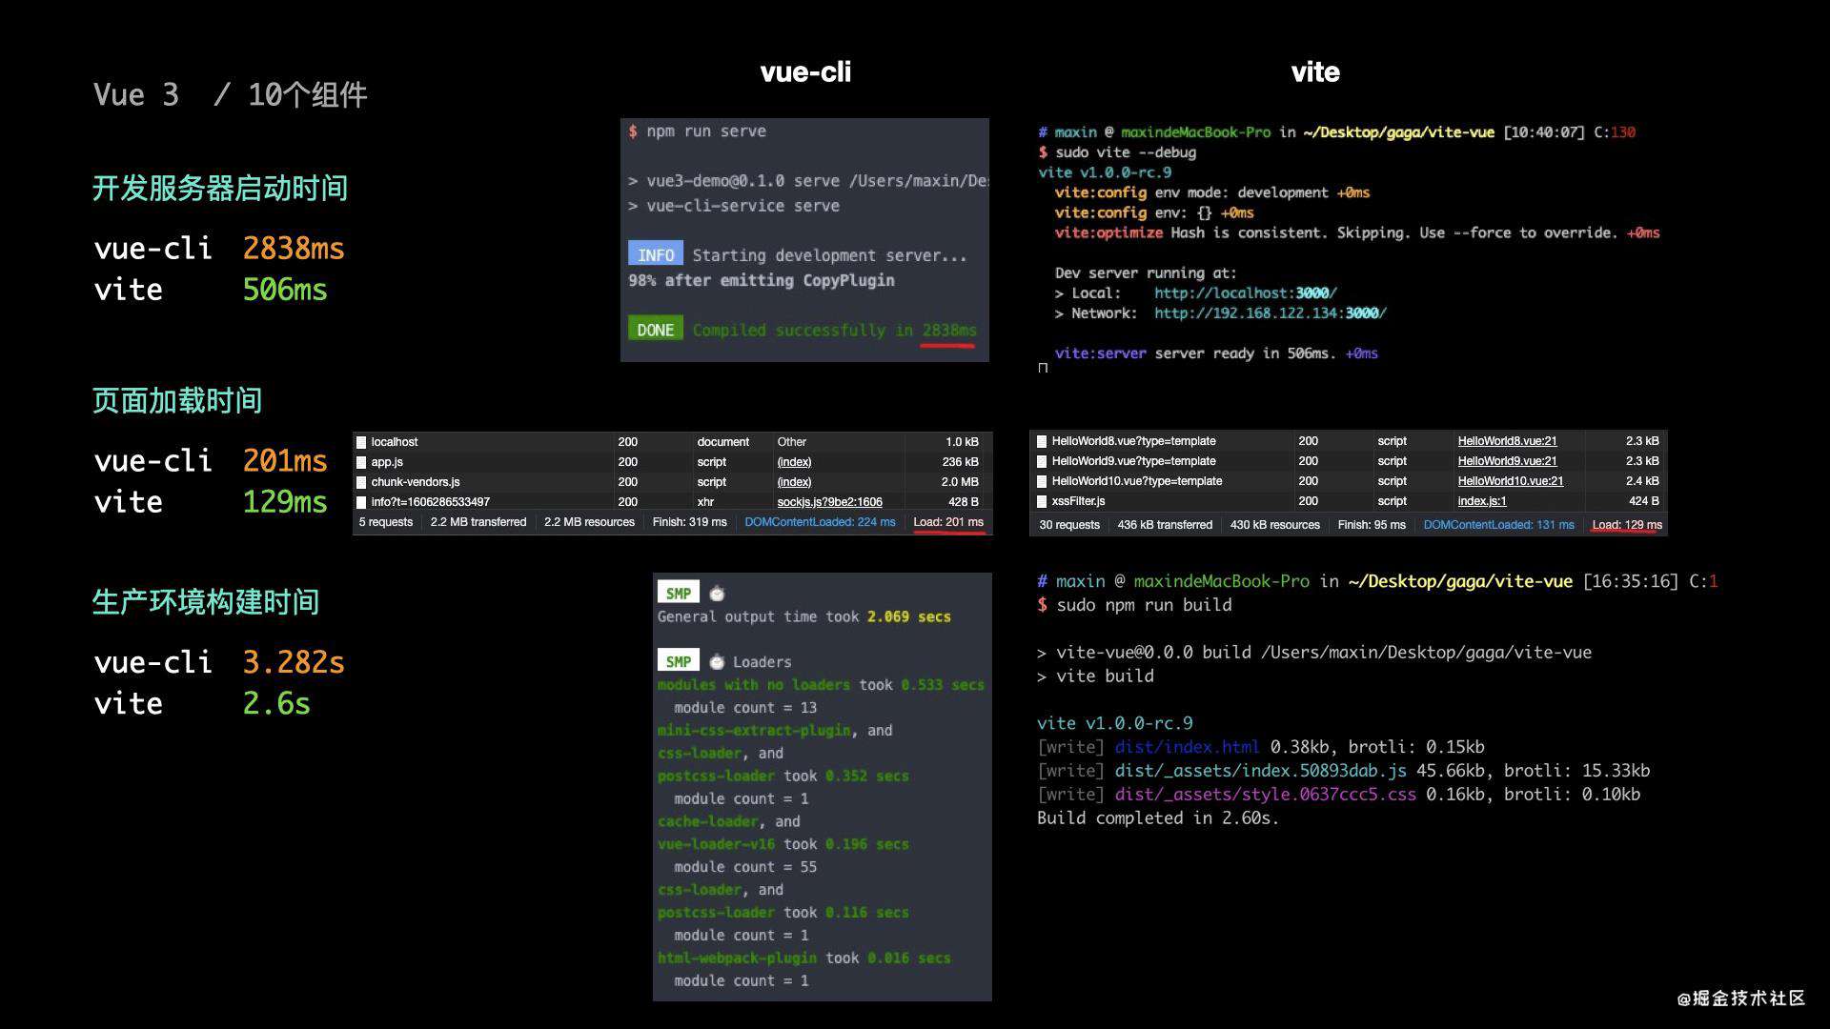Click the 'Compiled successfully in 2838ms' line

tap(834, 331)
